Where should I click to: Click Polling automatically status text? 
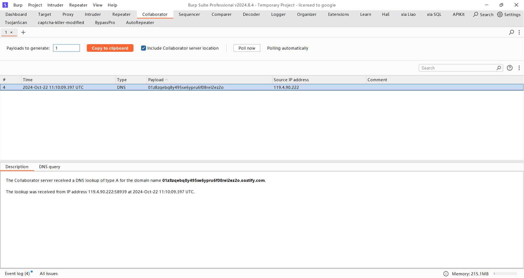point(288,48)
